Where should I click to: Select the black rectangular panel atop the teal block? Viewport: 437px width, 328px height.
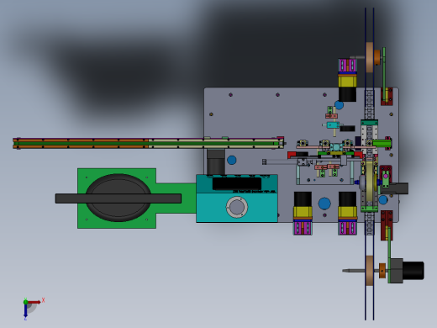(x=237, y=184)
